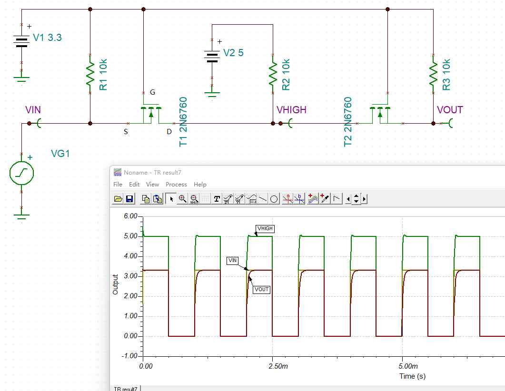Copy the diagram using the copy icon

coord(146,199)
